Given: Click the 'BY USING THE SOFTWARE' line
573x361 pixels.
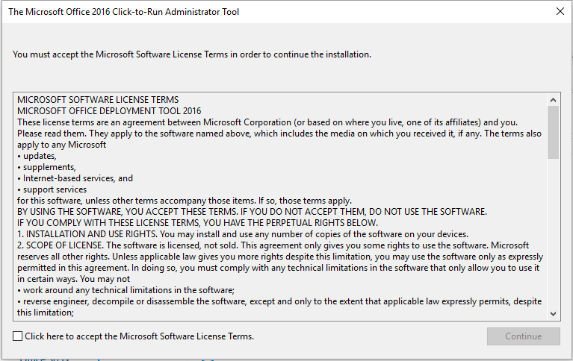Looking at the screenshot, I should (253, 212).
